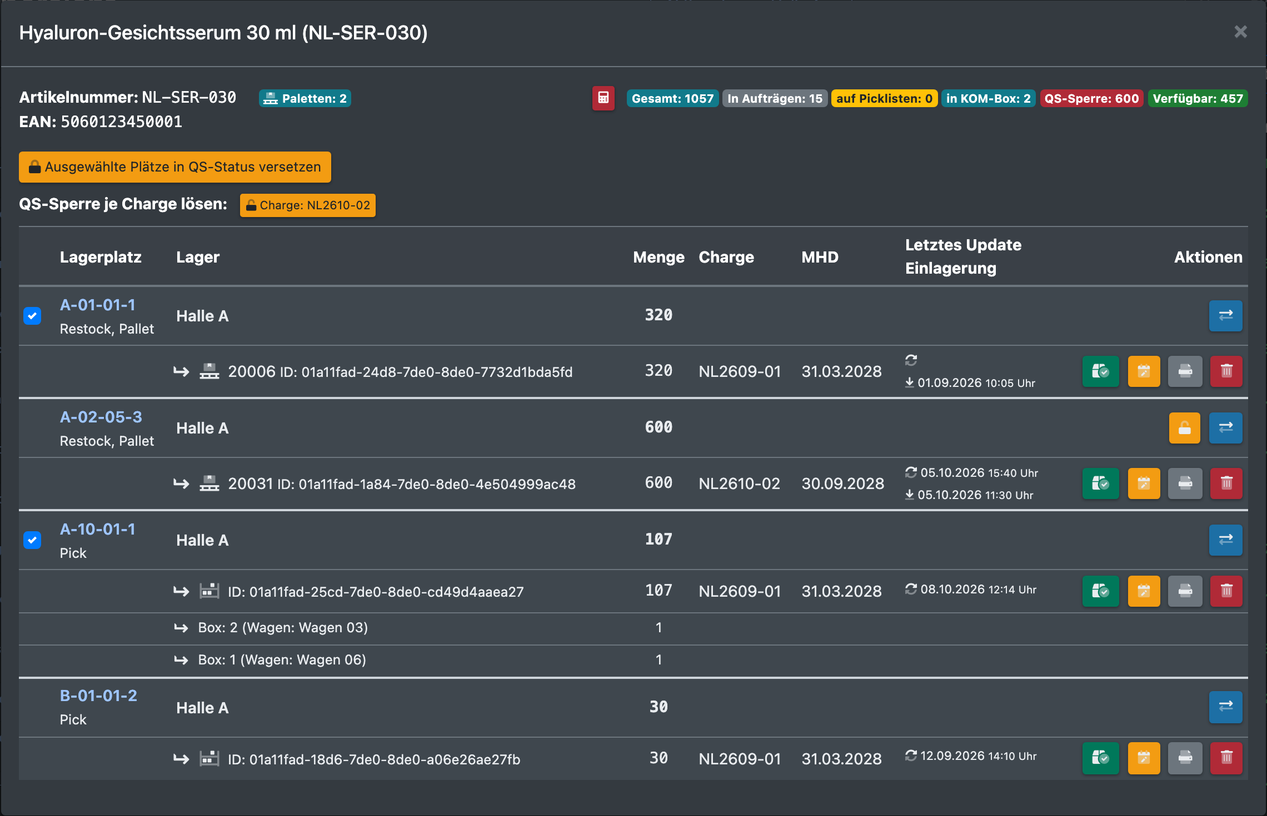Open storage location B-01-01-2 link

coord(98,696)
